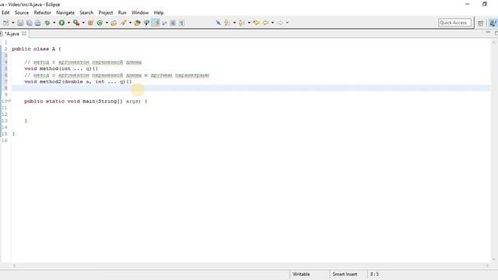This screenshot has height=280, width=498.
Task: Click the vertical scrollbar up arrow
Action: (x=494, y=42)
